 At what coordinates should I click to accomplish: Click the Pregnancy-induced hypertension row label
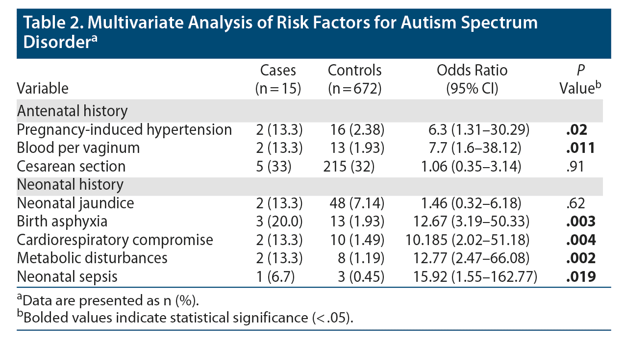tap(124, 129)
